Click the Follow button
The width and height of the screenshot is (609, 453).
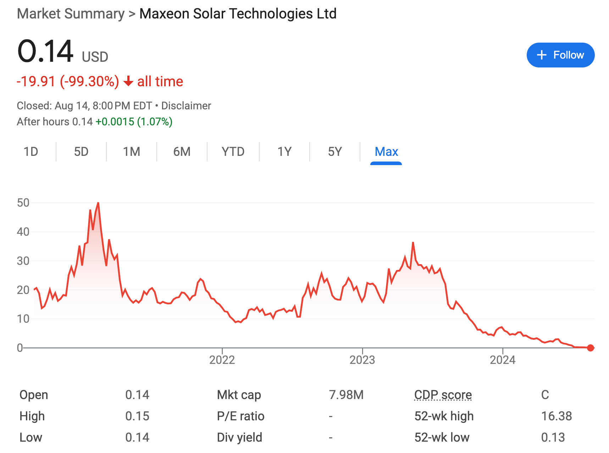(560, 55)
